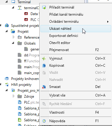112x126 pixels.
Task: Select the Projekt_pro_H tree item
Action: 28,91
